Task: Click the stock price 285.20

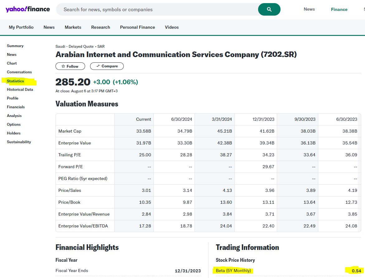Action: point(73,82)
